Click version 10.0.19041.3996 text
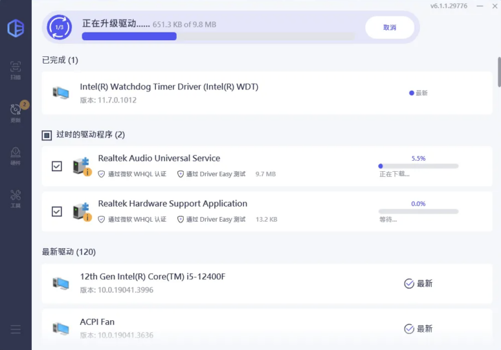Viewport: 501px width, 350px height. [117, 290]
